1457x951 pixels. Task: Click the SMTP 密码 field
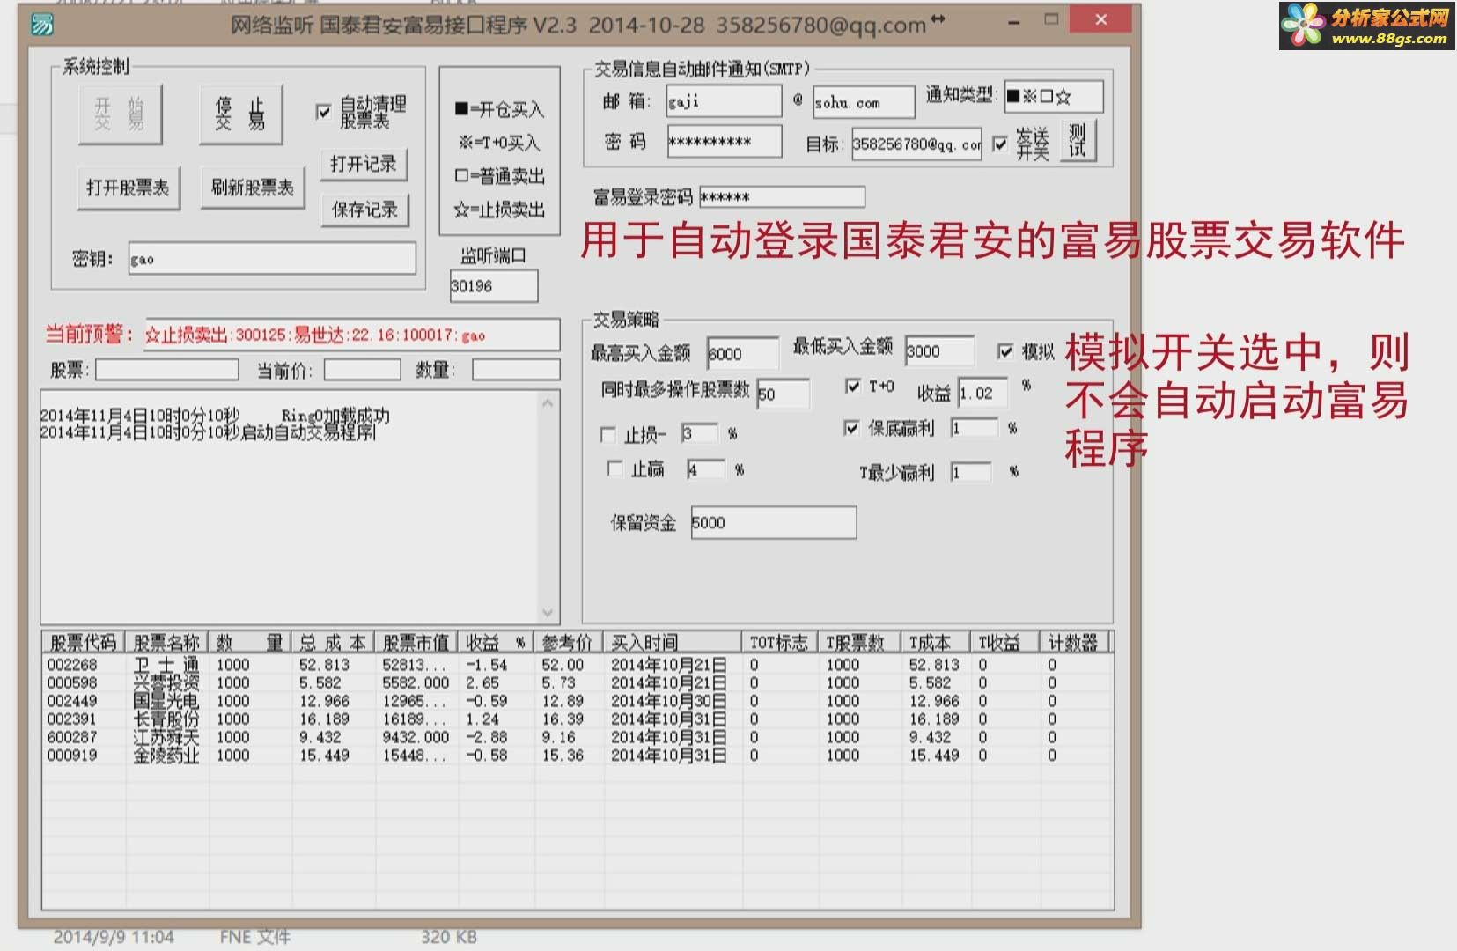724,141
